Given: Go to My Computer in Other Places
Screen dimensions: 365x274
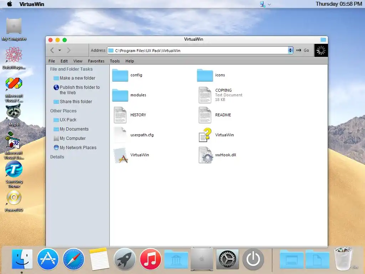Looking at the screenshot, I should [x=70, y=138].
